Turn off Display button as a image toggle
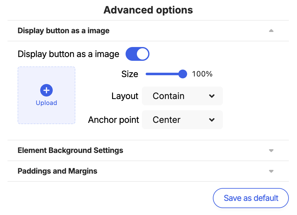This screenshot has width=297, height=215. pyautogui.click(x=137, y=54)
